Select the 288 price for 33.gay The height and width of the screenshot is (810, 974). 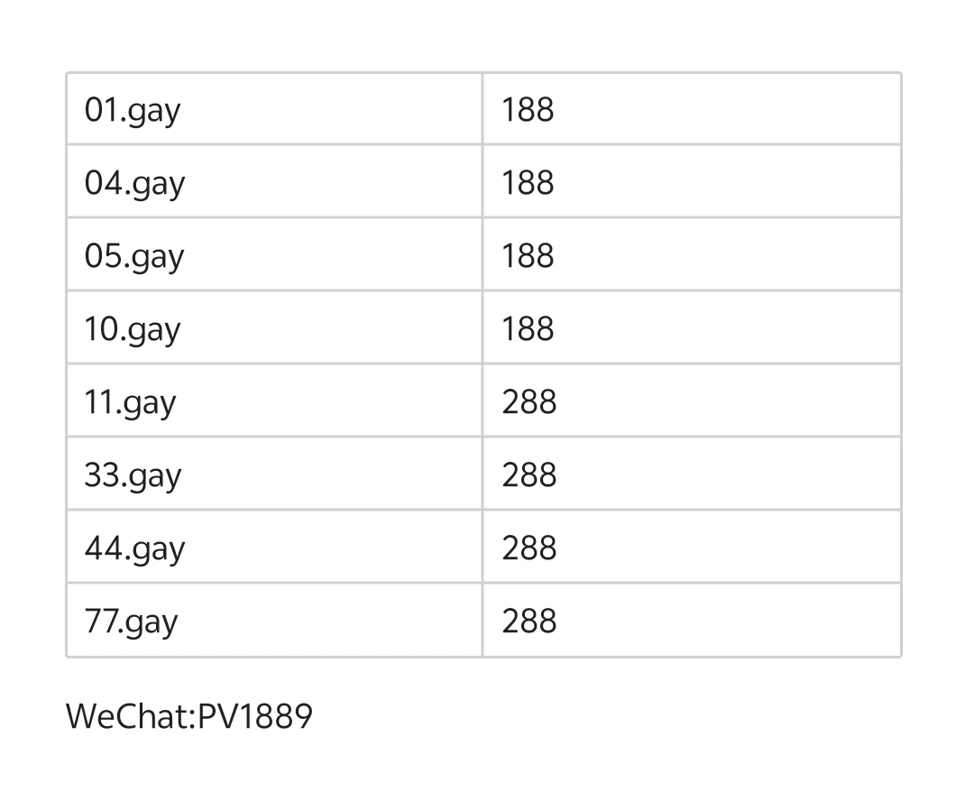pos(529,476)
